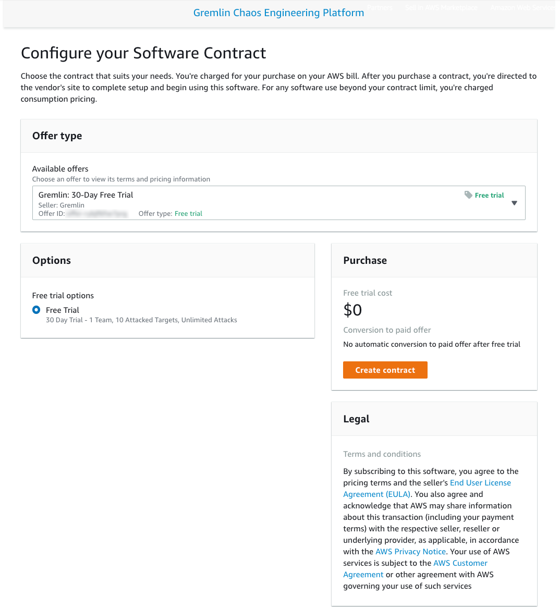
Task: Open Sell in AWS Marketplace header item
Action: click(441, 7)
